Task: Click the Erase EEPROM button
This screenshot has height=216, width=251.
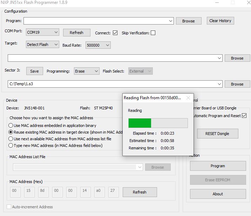Action: (x=218, y=180)
